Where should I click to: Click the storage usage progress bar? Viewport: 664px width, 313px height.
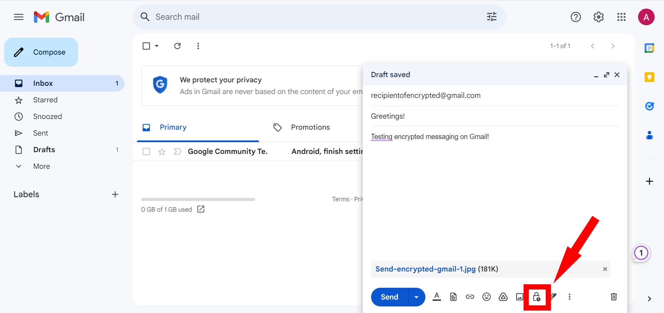(x=198, y=199)
